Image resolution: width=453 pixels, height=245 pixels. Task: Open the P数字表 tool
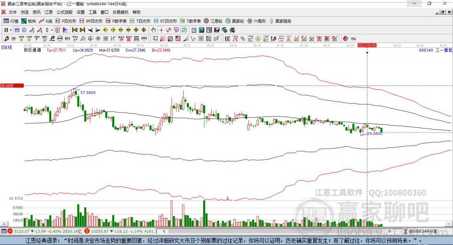pyautogui.click(x=116, y=21)
